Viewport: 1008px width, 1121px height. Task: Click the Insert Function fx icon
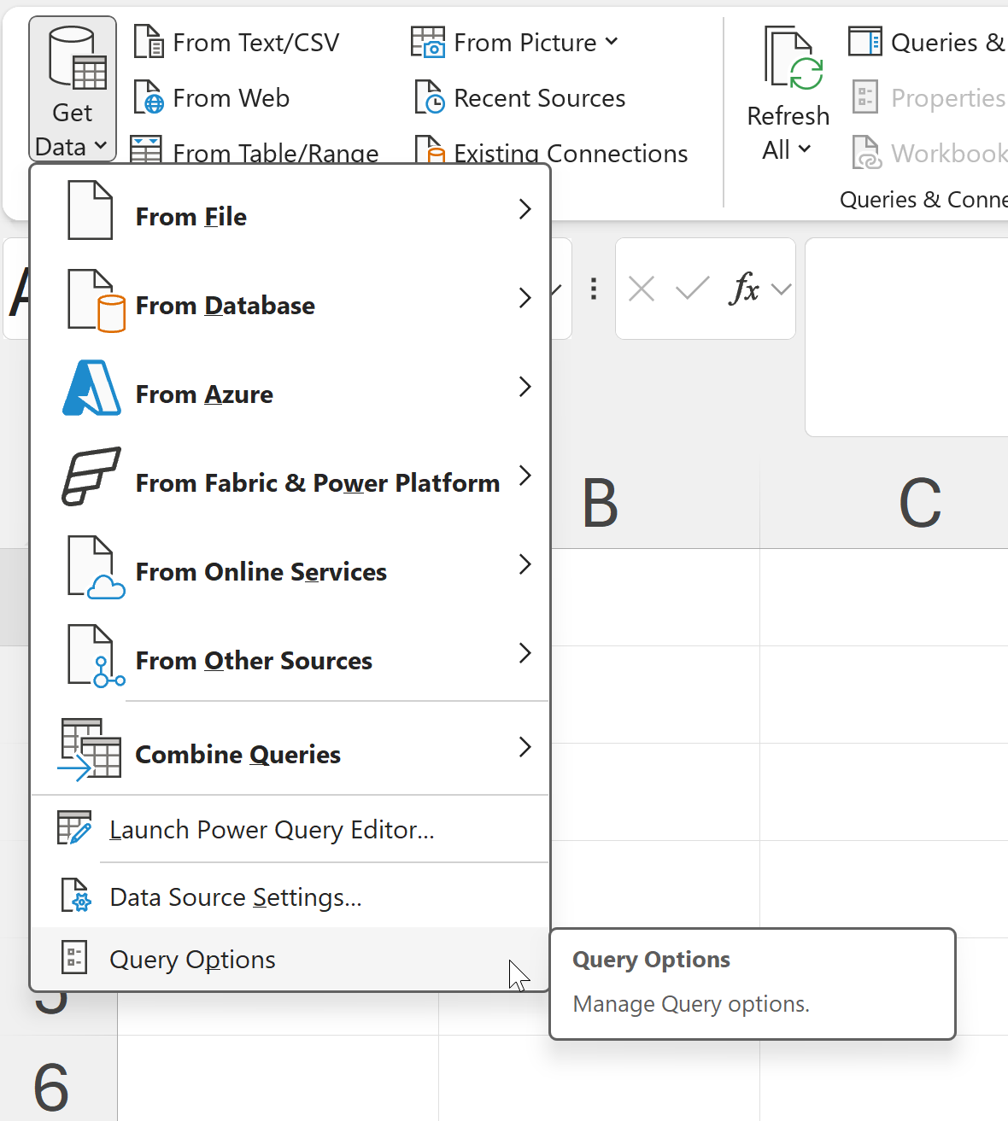[745, 289]
